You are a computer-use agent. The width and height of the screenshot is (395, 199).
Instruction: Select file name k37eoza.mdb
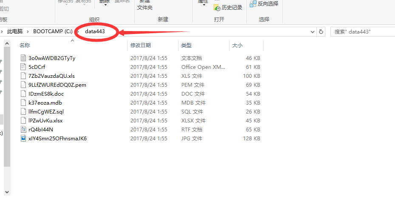pos(45,102)
